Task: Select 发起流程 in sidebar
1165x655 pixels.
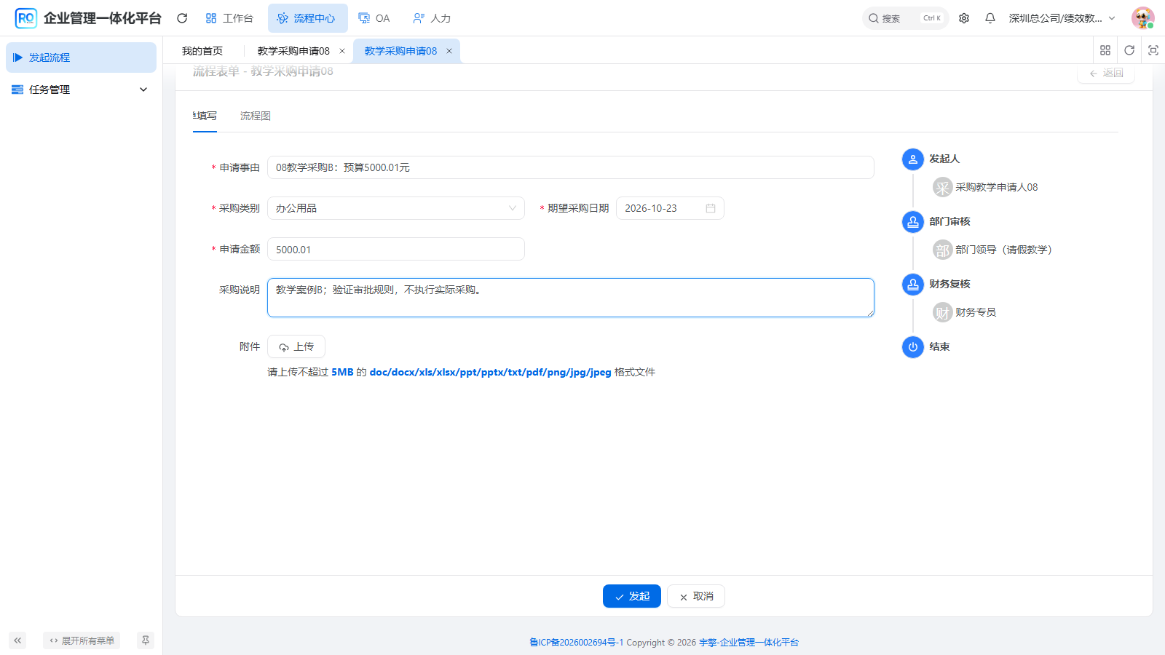Action: click(x=81, y=57)
